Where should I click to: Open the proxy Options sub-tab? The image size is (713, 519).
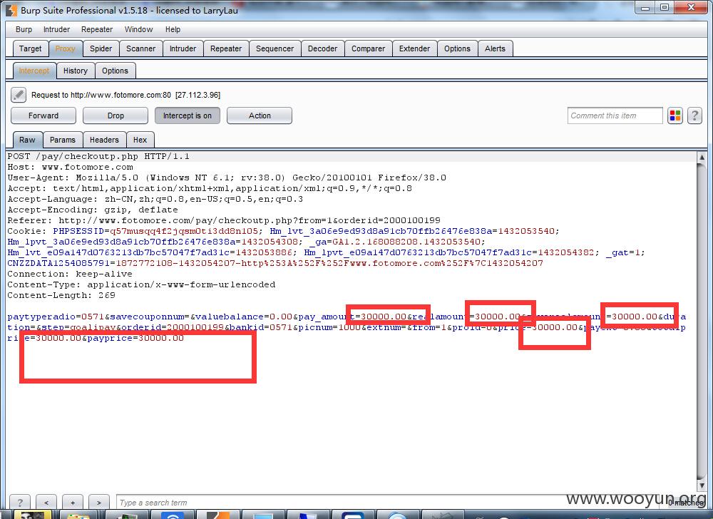[115, 71]
